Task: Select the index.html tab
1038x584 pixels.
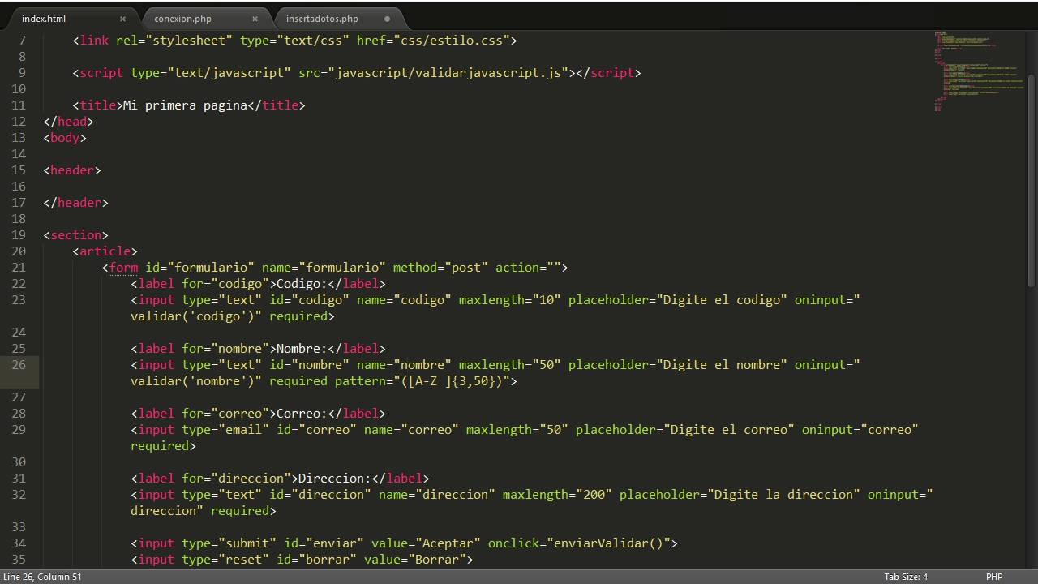Action: point(44,19)
